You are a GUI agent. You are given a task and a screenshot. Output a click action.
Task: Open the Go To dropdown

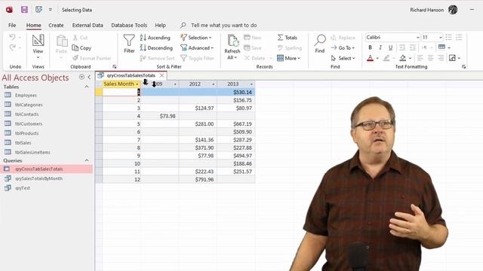(x=343, y=47)
